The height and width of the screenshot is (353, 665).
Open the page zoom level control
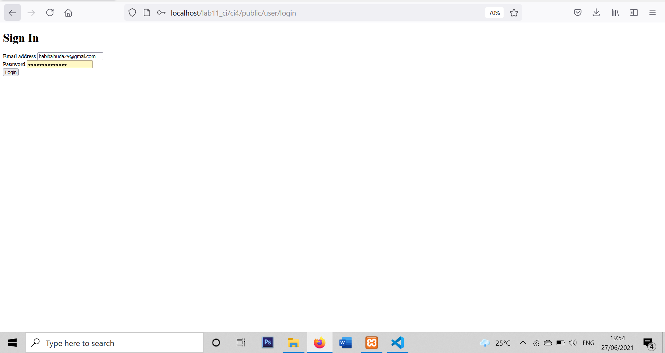point(494,12)
